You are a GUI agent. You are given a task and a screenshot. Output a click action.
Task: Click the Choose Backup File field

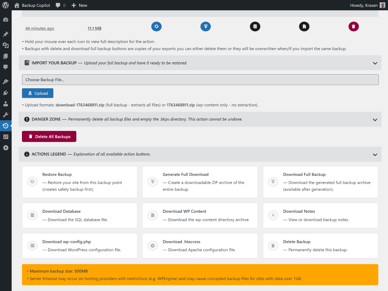click(200, 79)
